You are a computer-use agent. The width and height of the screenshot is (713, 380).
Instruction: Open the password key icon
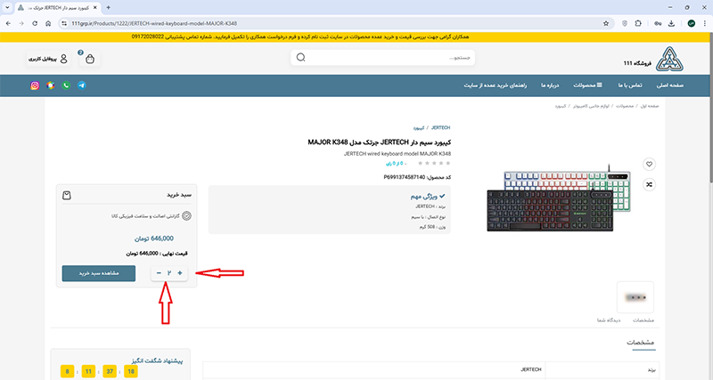tap(658, 24)
